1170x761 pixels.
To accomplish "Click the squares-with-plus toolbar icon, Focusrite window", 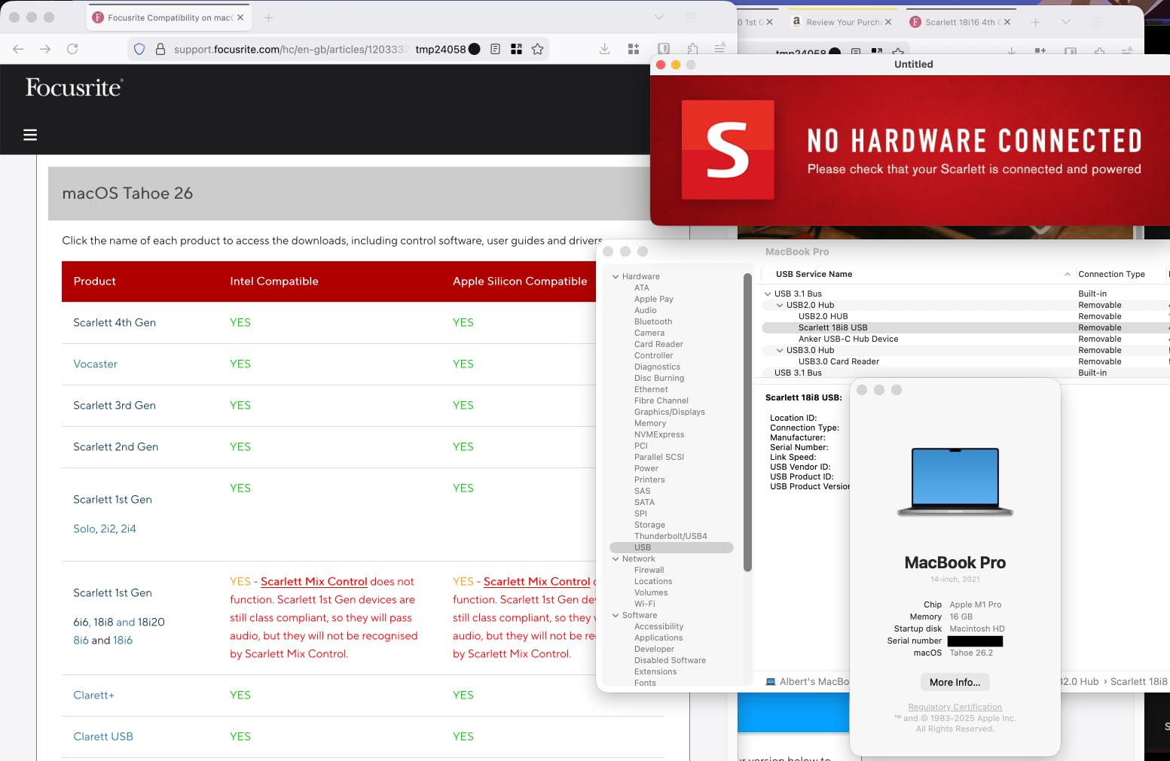I will pyautogui.click(x=634, y=49).
